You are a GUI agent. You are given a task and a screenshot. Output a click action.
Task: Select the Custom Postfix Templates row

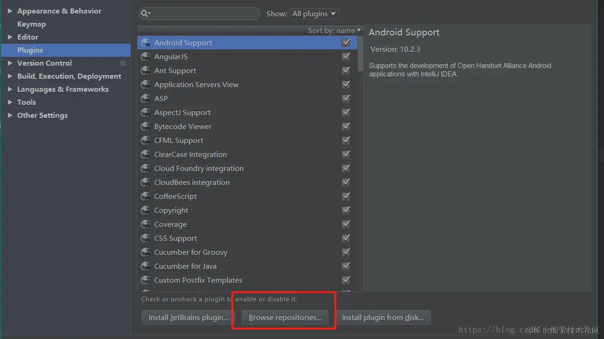(x=247, y=280)
